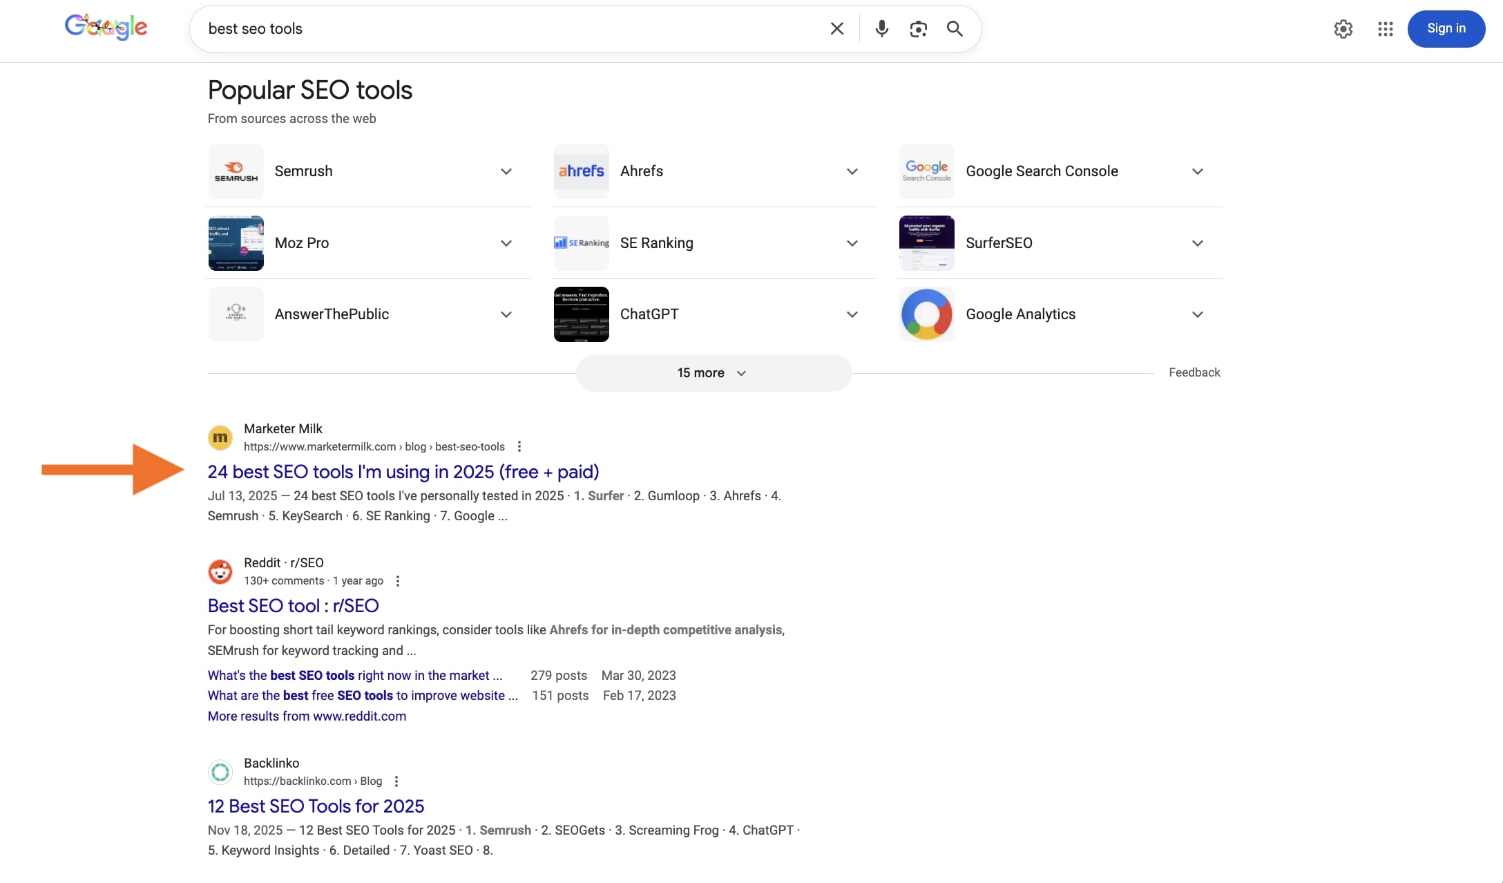Screen dimensions: 1503x883
Task: Open the Backlinko result options menu
Action: click(396, 781)
